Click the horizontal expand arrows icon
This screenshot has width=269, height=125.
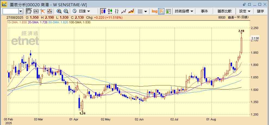[49, 11]
